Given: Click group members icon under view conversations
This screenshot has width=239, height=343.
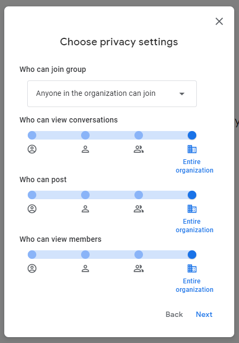Looking at the screenshot, I should point(139,149).
